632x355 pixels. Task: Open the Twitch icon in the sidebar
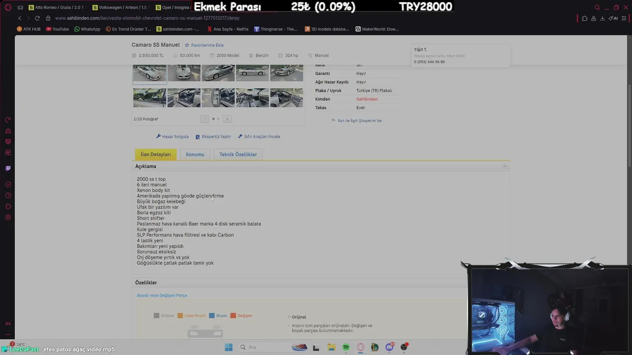click(x=8, y=168)
